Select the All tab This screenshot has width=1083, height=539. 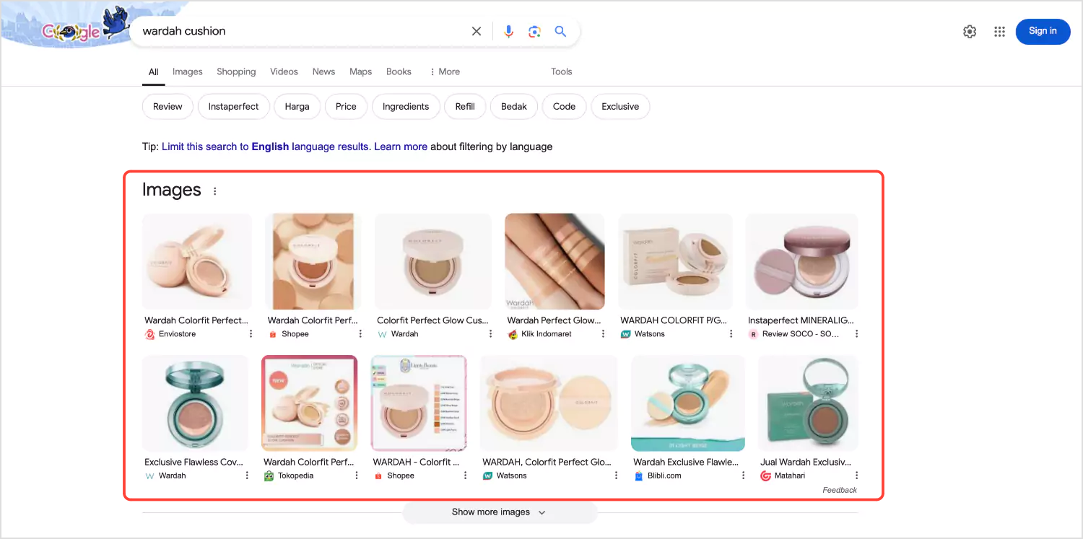point(154,71)
